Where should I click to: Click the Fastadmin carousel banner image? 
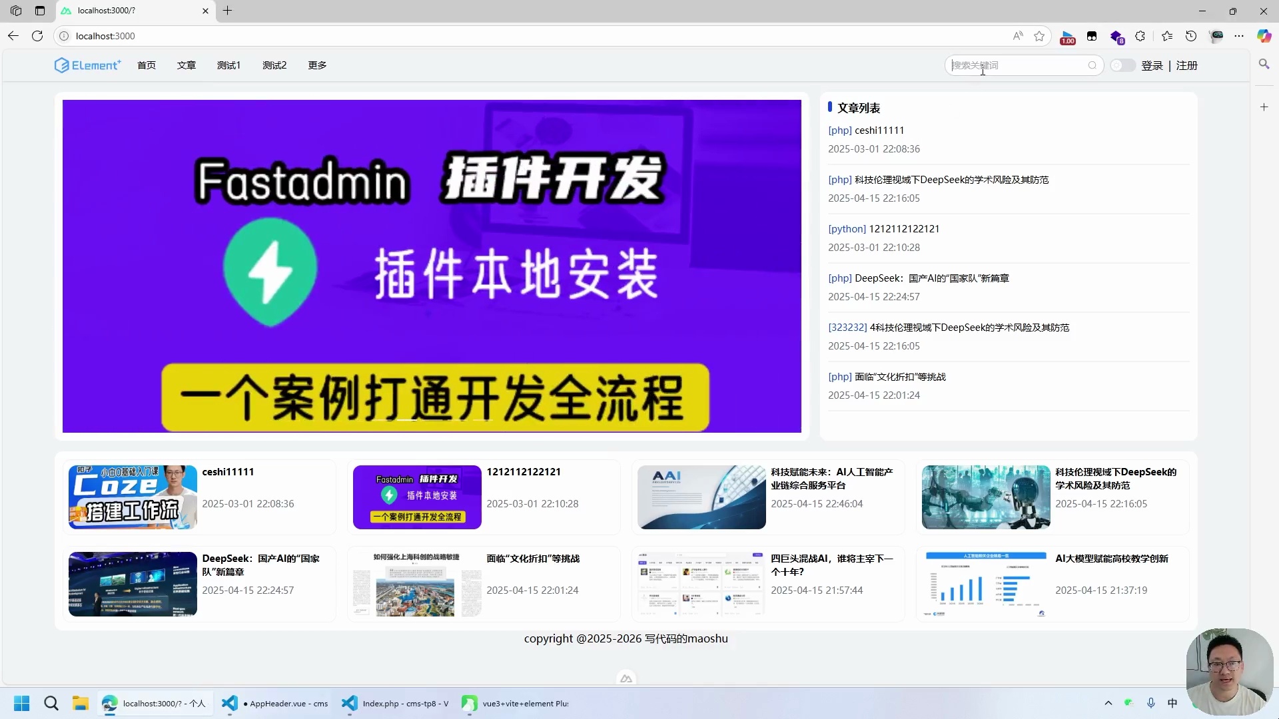[x=432, y=266]
